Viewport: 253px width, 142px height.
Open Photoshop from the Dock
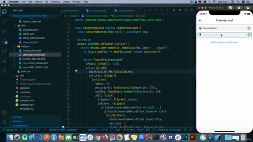click(x=185, y=138)
